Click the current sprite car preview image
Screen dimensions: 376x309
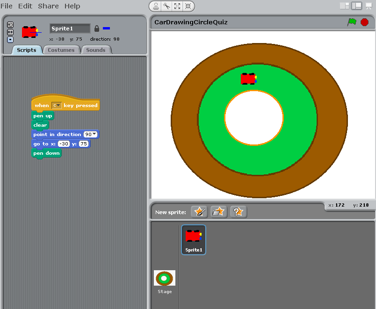tap(31, 32)
